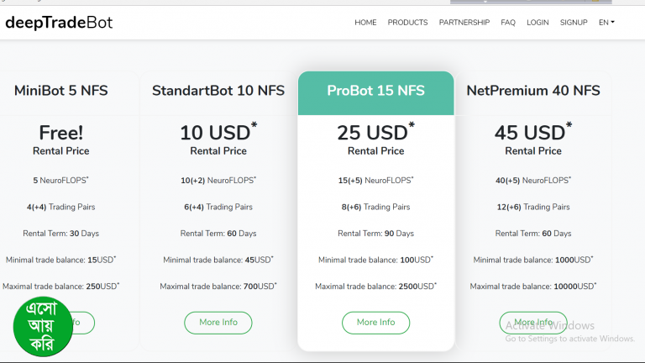Click the deepTradeBot logo
Image resolution: width=645 pixels, height=363 pixels.
[x=59, y=23]
